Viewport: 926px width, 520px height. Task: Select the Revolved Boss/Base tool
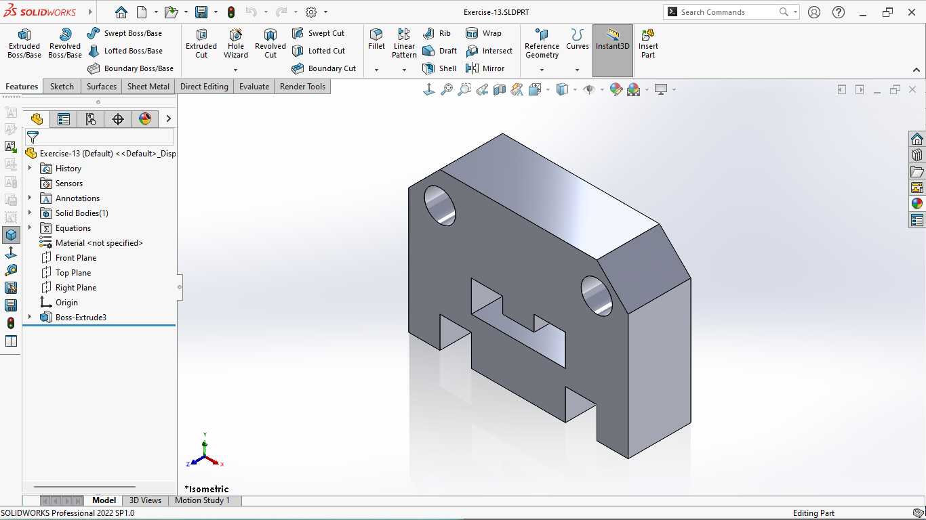click(65, 43)
